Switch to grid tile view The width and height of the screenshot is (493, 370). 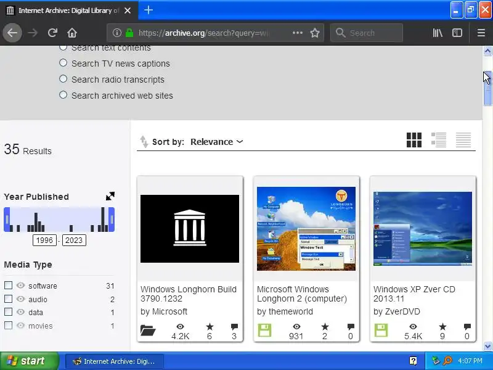click(x=414, y=140)
